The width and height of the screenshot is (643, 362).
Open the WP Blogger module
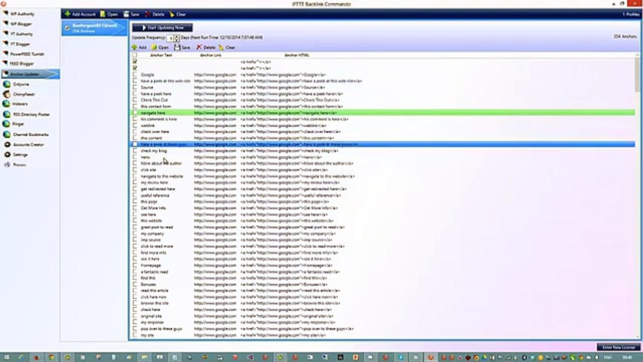click(21, 24)
